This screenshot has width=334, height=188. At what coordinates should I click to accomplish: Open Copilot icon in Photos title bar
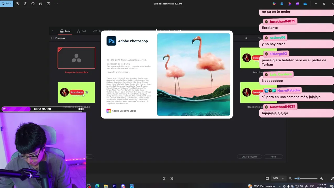[x=274, y=4]
